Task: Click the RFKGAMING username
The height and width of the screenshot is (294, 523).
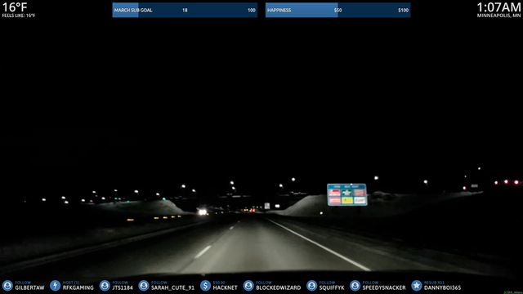Action: coord(78,287)
